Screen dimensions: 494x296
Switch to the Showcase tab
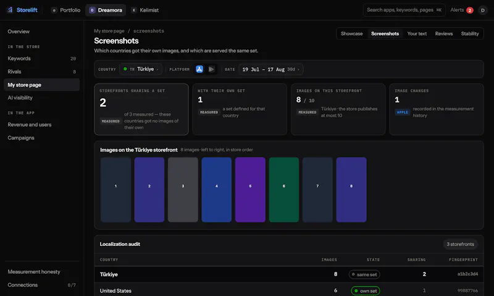[351, 34]
